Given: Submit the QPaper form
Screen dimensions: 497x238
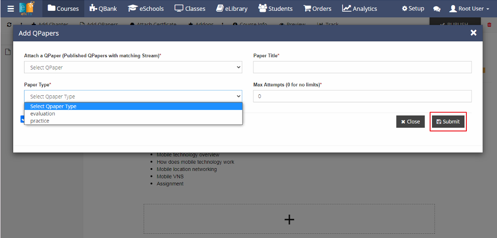Looking at the screenshot, I should pyautogui.click(x=448, y=122).
